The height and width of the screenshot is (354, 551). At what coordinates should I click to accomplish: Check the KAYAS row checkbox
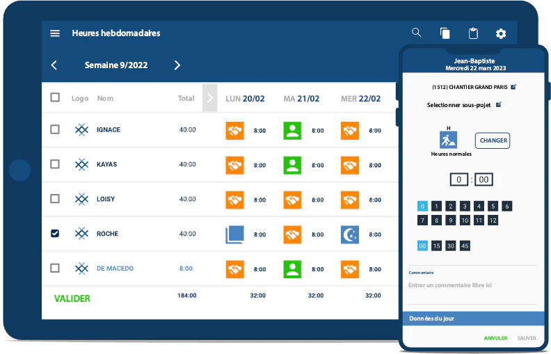(55, 164)
